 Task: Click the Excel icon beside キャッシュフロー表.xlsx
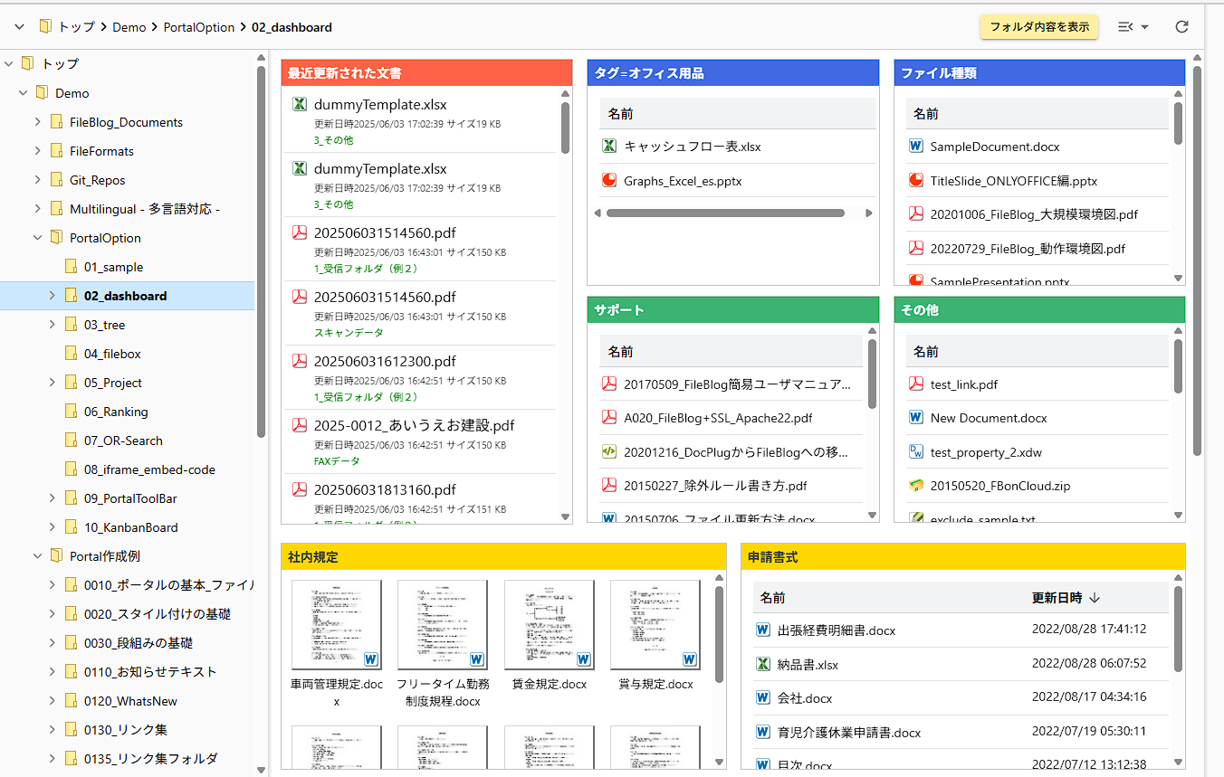click(609, 146)
